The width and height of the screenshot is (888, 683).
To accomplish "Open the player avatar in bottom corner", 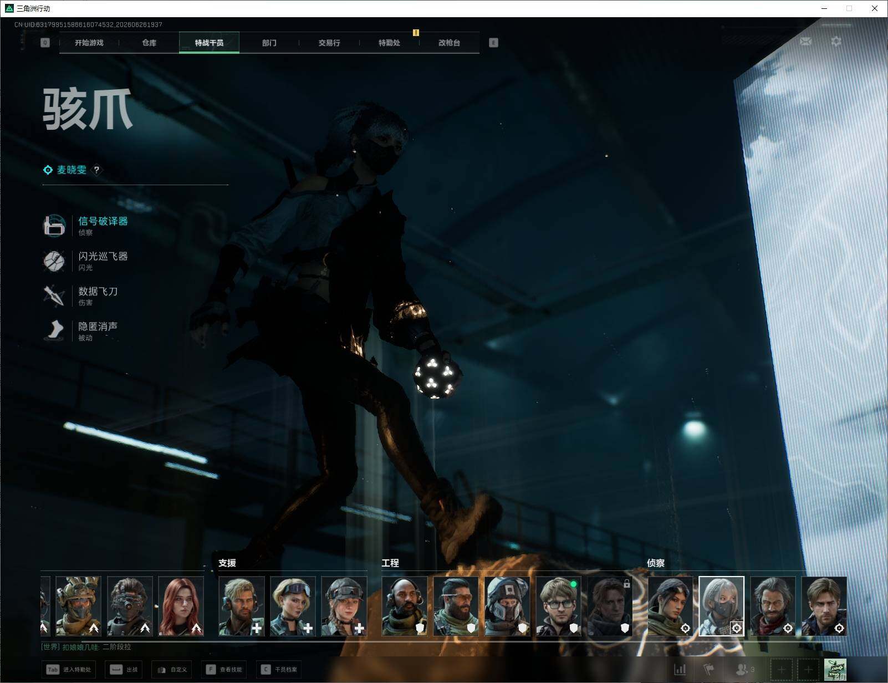I will [835, 670].
